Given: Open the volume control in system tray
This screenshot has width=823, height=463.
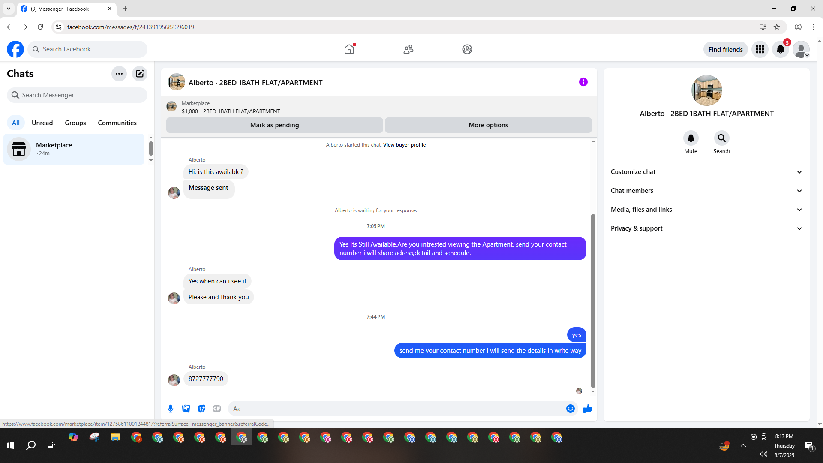Looking at the screenshot, I should [764, 454].
